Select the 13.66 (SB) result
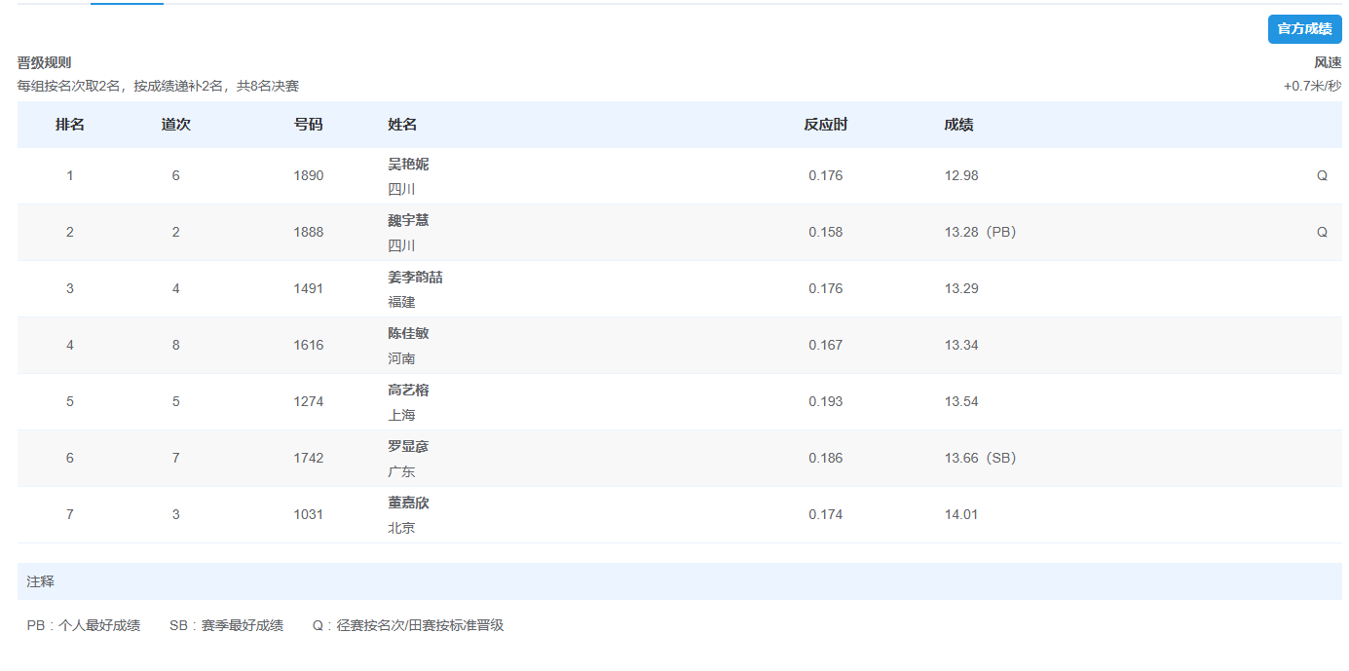This screenshot has width=1349, height=671. [x=980, y=458]
